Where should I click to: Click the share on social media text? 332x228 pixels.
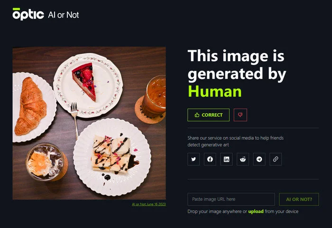point(235,141)
